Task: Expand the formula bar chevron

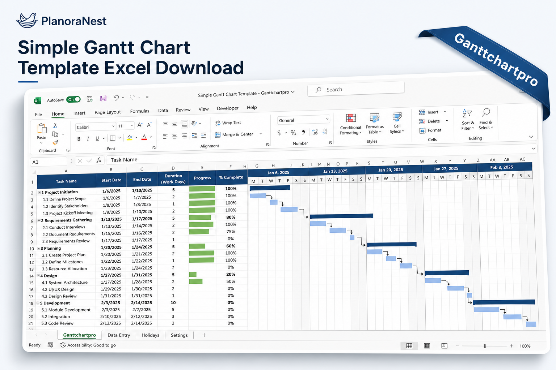Action: point(533,149)
